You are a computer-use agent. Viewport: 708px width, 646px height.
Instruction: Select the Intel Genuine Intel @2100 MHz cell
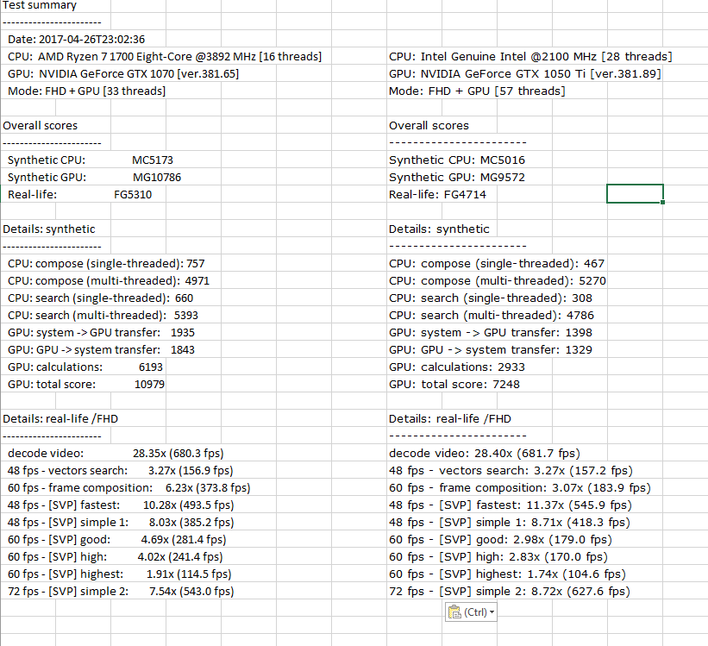point(530,56)
